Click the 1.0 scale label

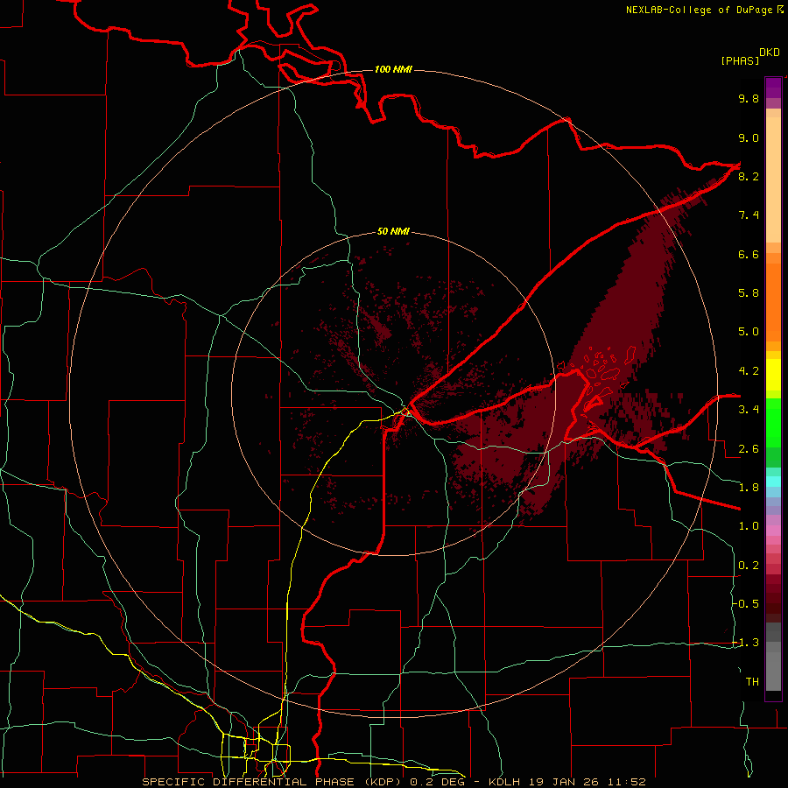749,526
